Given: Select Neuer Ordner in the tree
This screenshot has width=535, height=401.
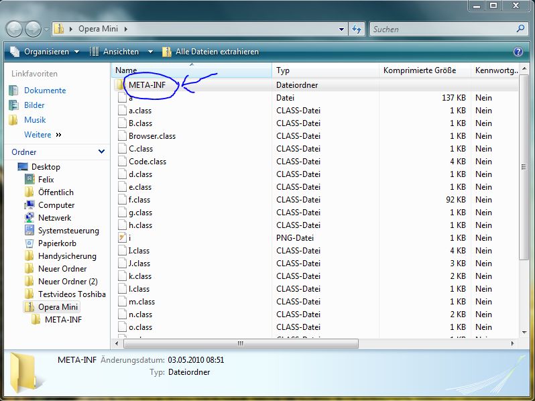Looking at the screenshot, I should 62,269.
